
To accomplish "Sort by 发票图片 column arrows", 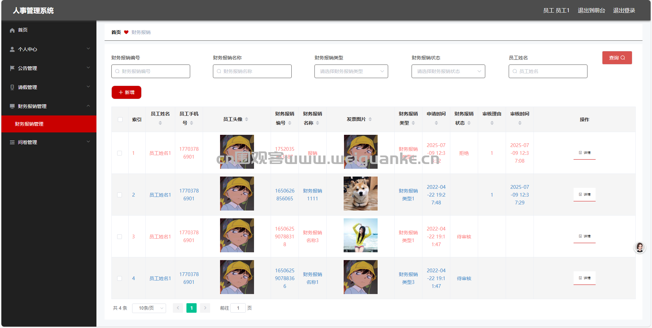I will pos(370,119).
